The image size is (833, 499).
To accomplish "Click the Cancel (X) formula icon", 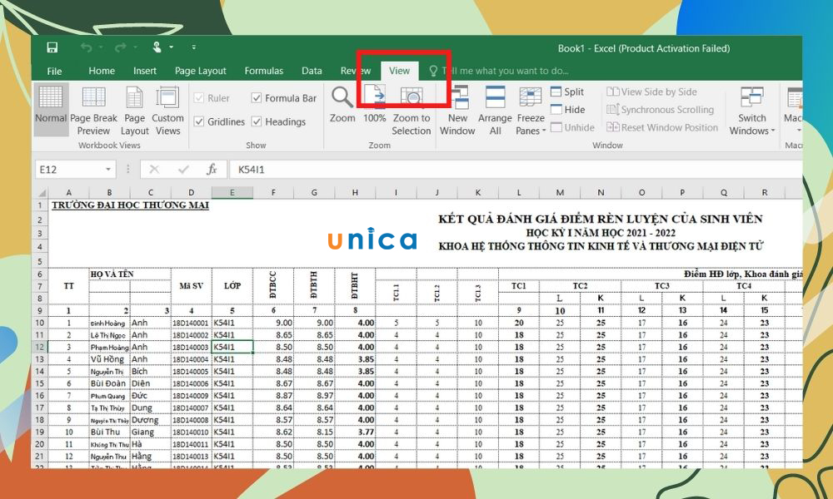I will pos(154,170).
